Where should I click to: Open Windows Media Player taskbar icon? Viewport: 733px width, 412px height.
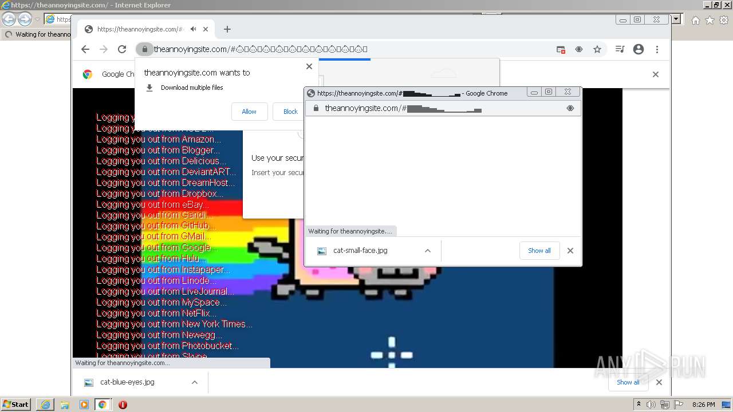click(84, 405)
